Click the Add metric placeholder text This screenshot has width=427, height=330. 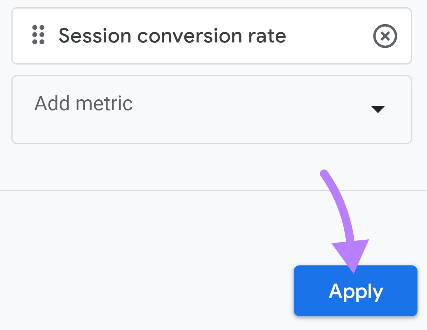point(83,103)
